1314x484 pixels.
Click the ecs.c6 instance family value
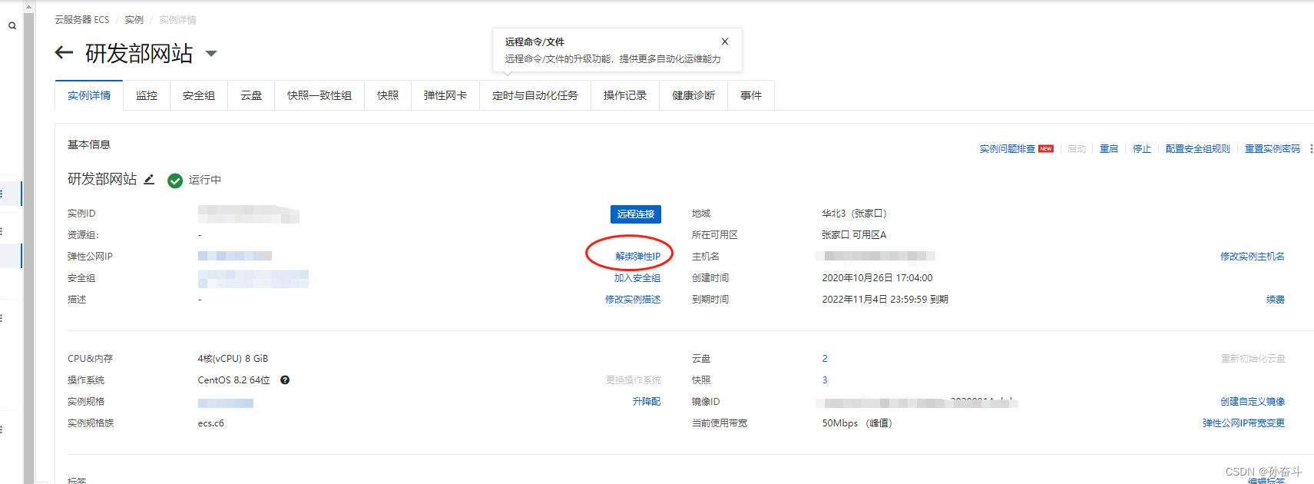pos(211,423)
